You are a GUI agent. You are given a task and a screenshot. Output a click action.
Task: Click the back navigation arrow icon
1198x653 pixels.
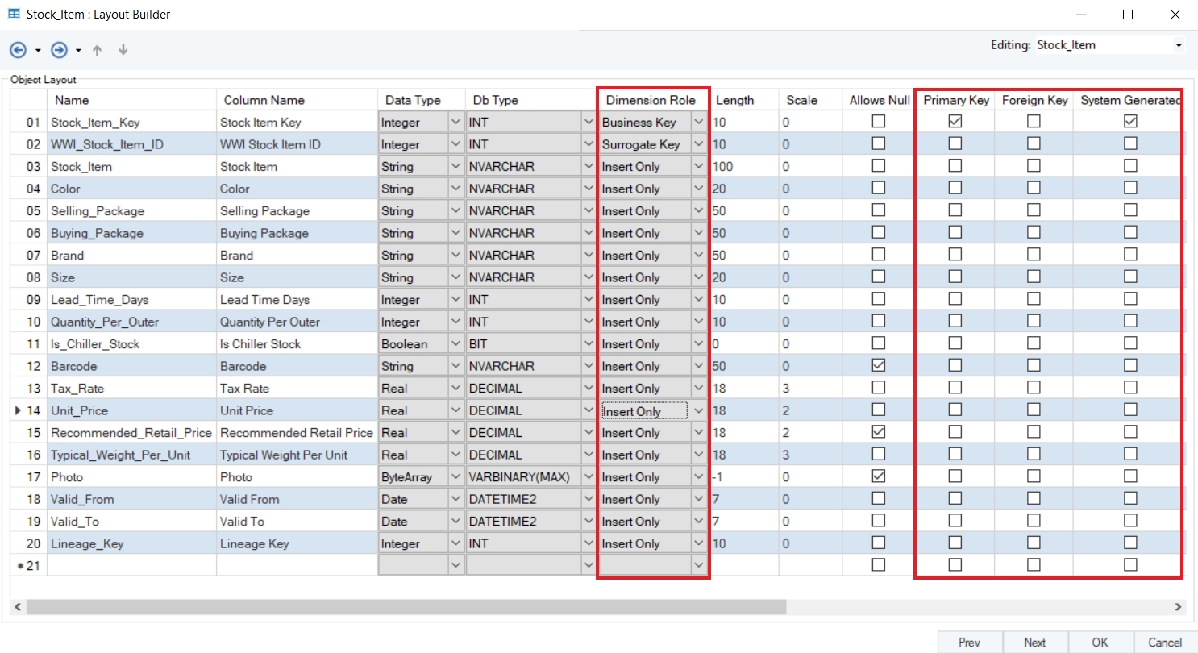pyautogui.click(x=18, y=50)
